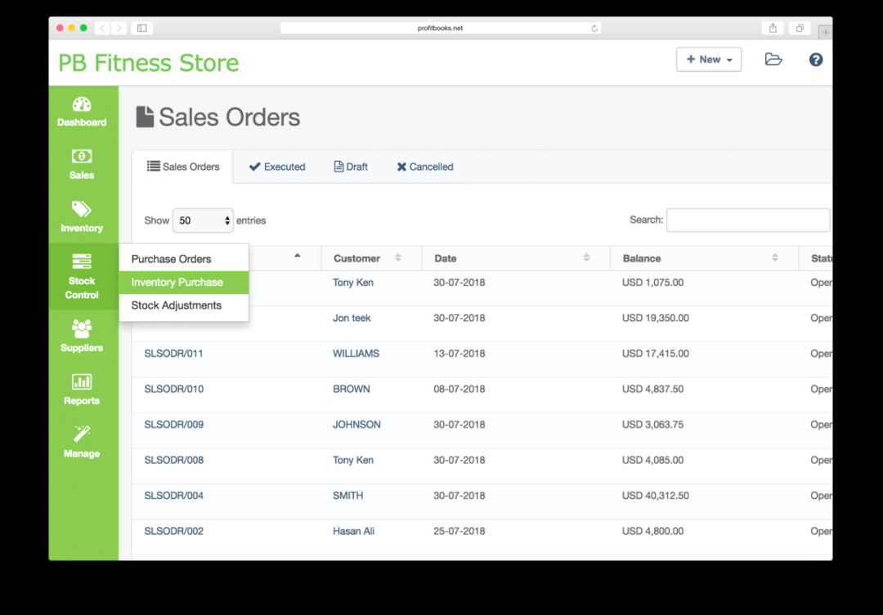Open the Show entries dropdown
The height and width of the screenshot is (615, 883).
tap(202, 220)
